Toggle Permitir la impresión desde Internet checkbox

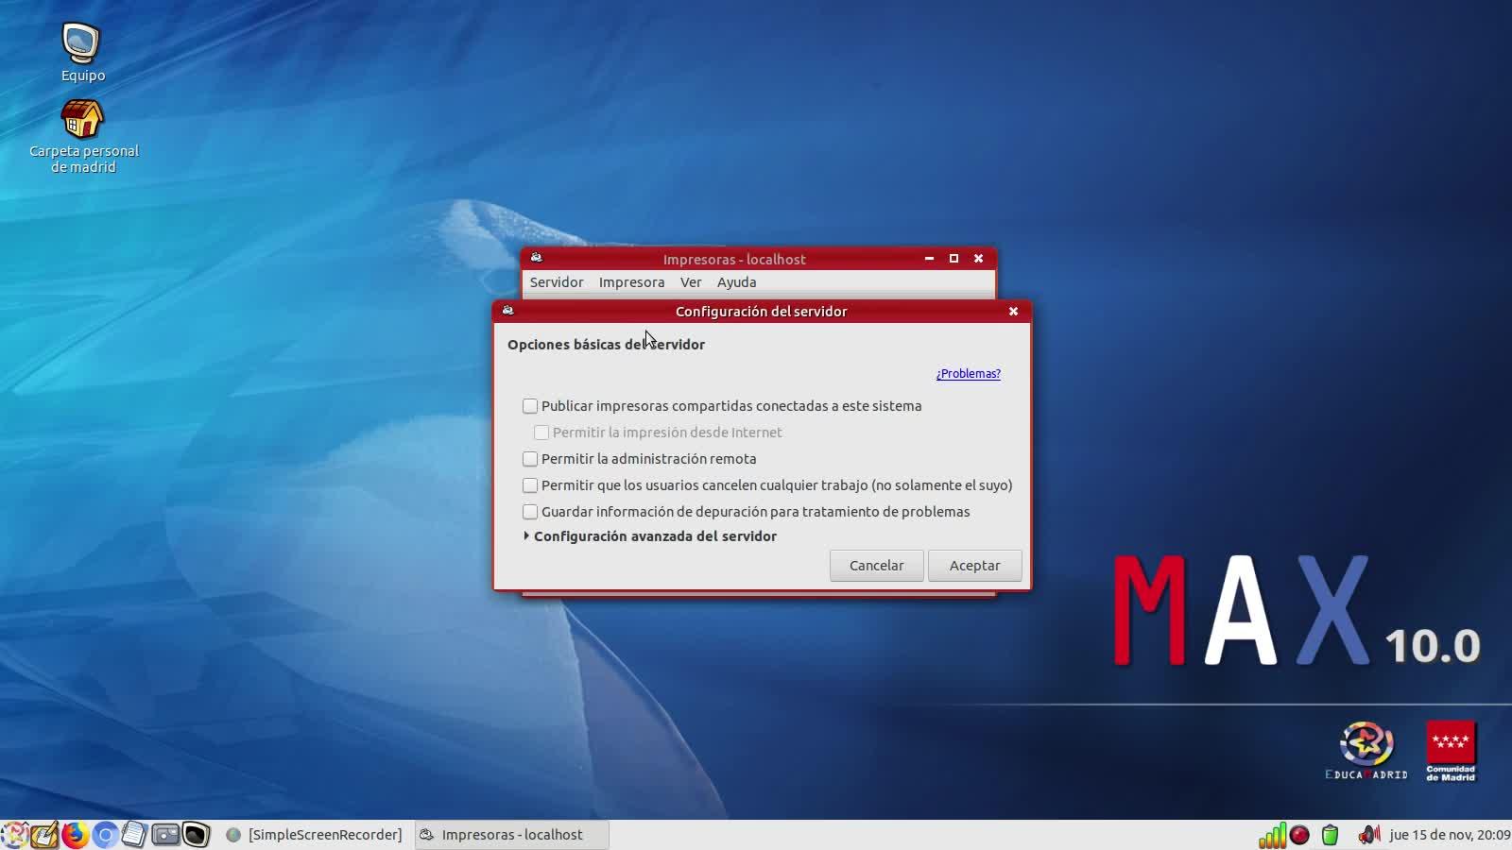click(541, 433)
